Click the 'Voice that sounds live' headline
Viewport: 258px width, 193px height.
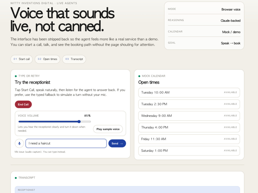pyautogui.click(x=62, y=20)
